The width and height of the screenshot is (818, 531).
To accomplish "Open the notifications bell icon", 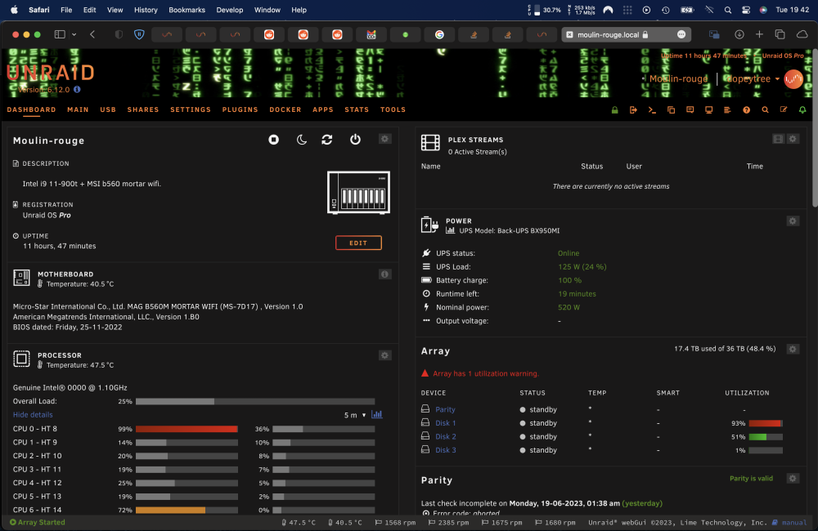I will click(x=802, y=110).
